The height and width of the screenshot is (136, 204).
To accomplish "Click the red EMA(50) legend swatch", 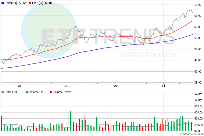I will (x=30, y=3).
